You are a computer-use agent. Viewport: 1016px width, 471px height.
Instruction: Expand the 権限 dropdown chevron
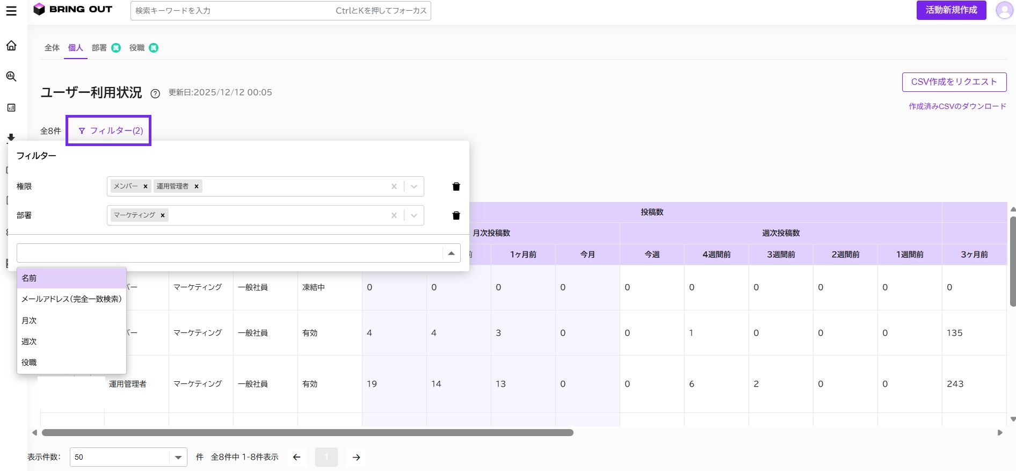click(414, 186)
